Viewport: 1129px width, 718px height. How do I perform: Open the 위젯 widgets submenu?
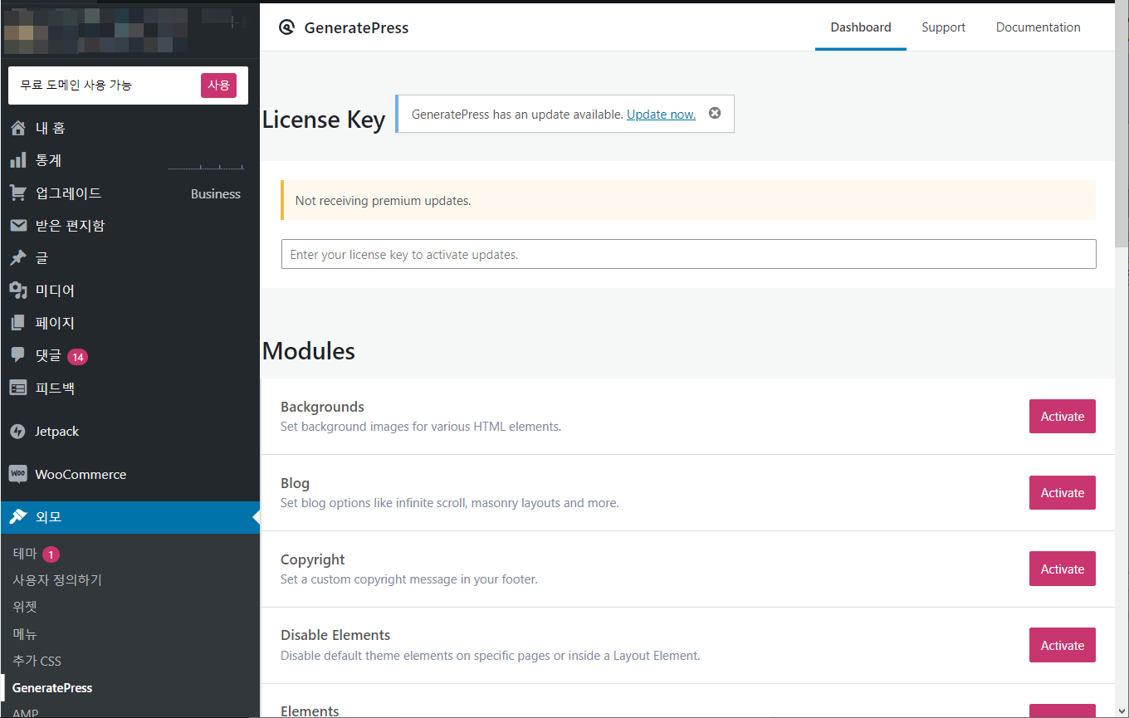click(25, 607)
